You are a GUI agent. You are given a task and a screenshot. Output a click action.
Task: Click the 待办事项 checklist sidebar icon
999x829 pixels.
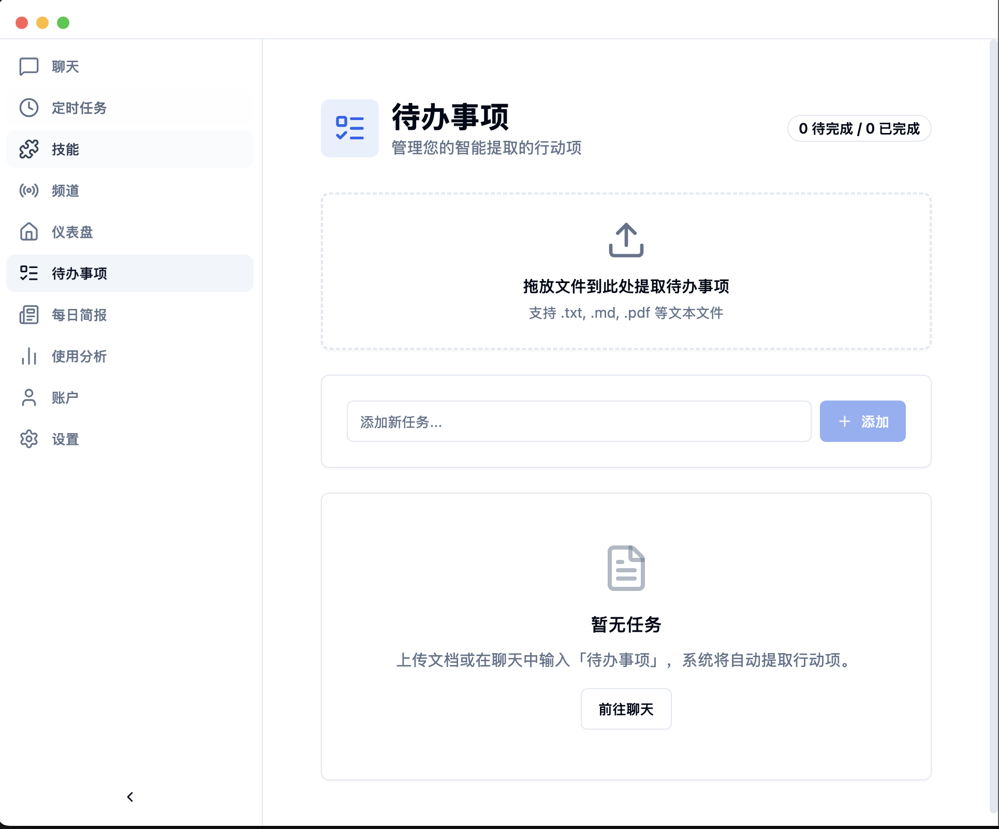pos(28,273)
